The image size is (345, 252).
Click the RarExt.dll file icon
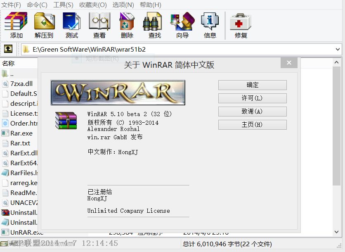coord(5,153)
